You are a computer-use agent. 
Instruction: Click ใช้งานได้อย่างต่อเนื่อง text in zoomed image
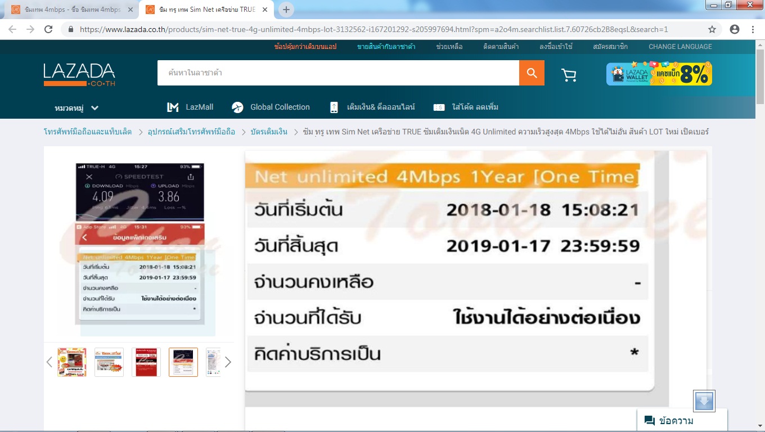coord(547,318)
